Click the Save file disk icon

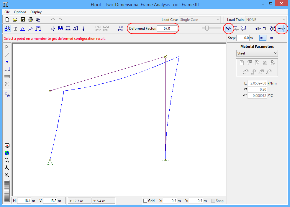[x=23, y=20]
